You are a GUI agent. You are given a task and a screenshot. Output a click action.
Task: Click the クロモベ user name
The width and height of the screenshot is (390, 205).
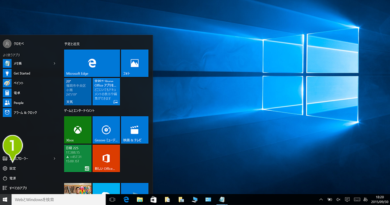[19, 44]
